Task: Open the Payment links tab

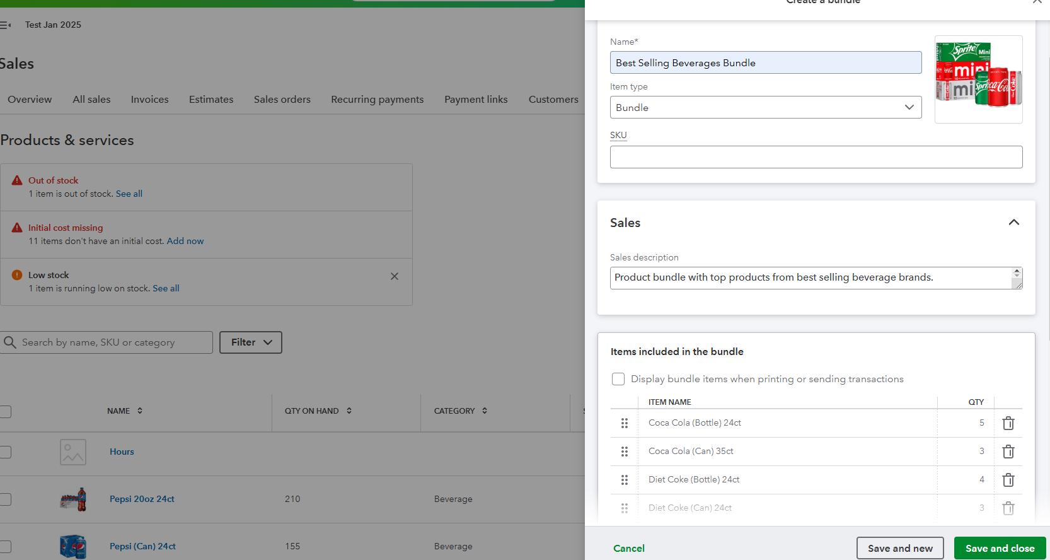Action: [476, 100]
